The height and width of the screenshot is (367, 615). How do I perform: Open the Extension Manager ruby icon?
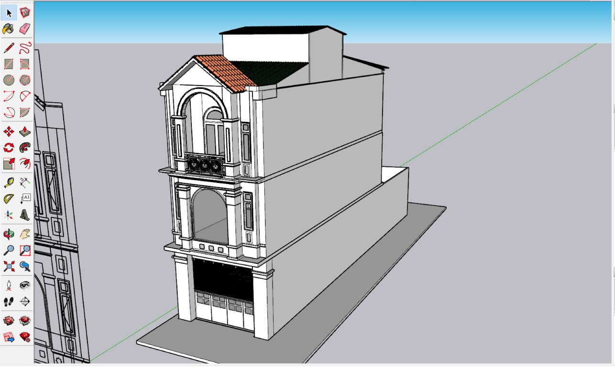tap(25, 336)
